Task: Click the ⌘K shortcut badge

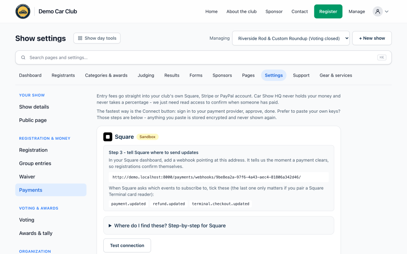Action: click(x=382, y=58)
